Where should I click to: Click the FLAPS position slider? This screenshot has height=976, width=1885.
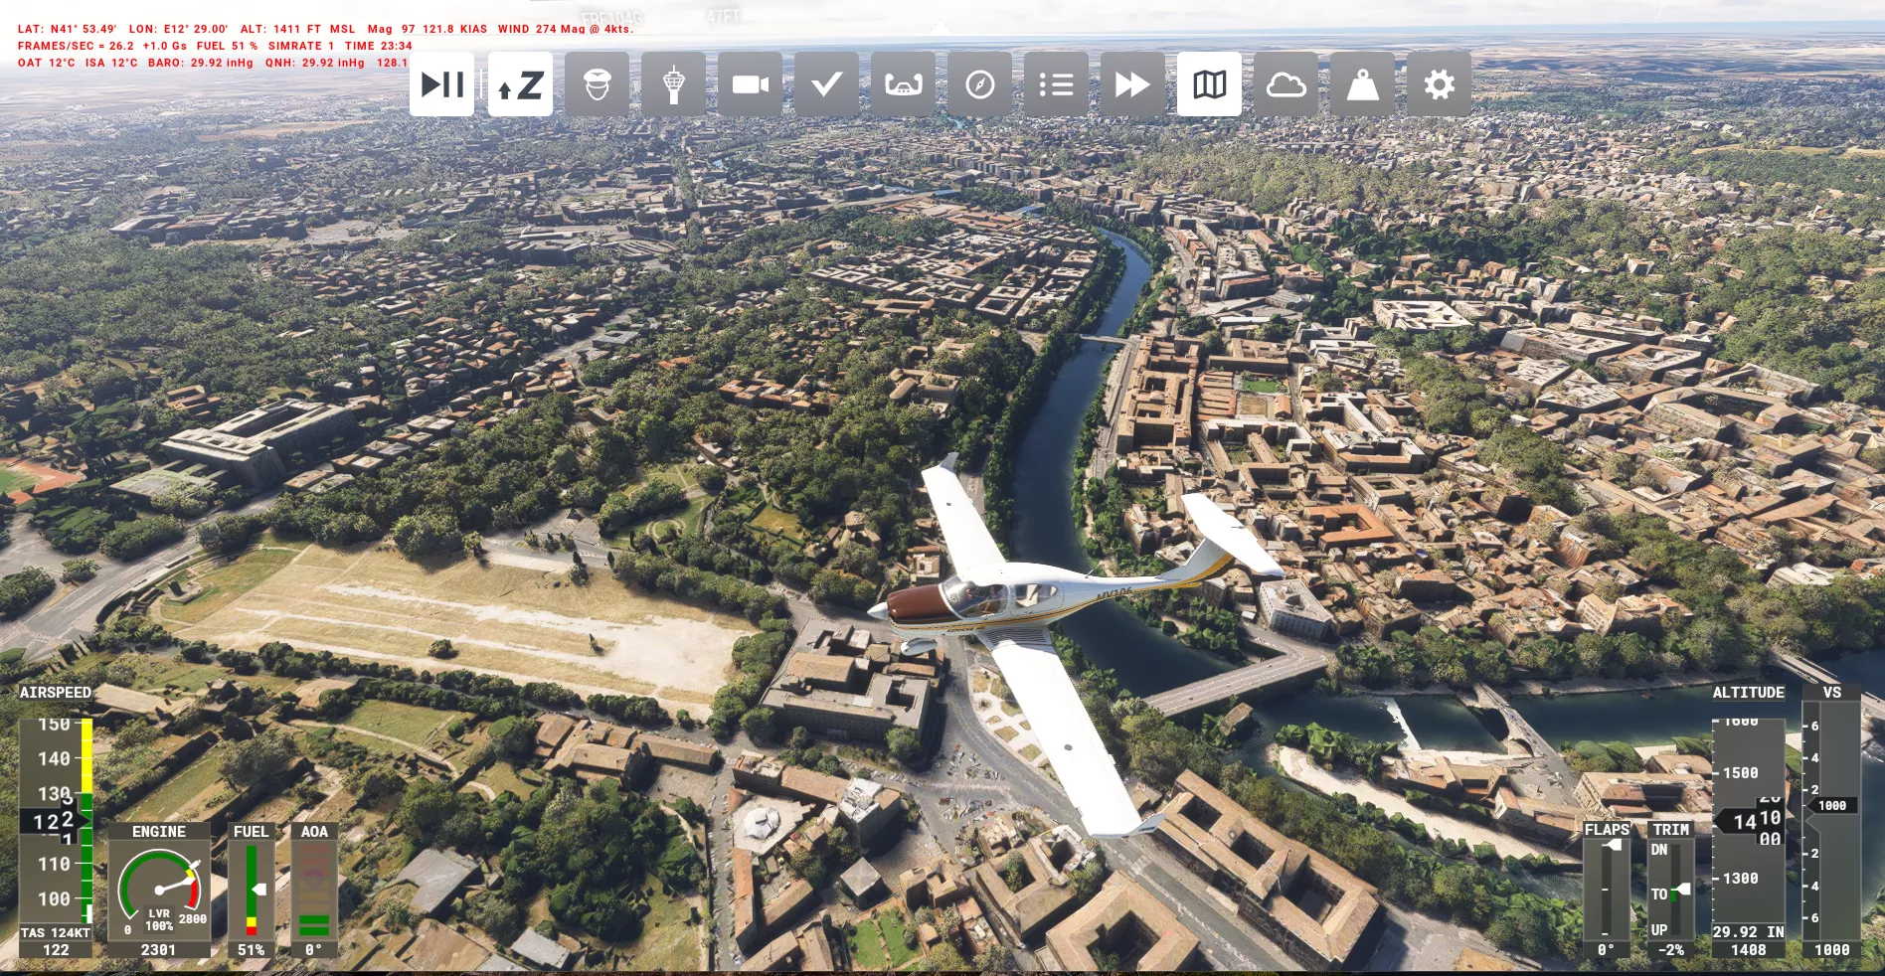[1607, 889]
